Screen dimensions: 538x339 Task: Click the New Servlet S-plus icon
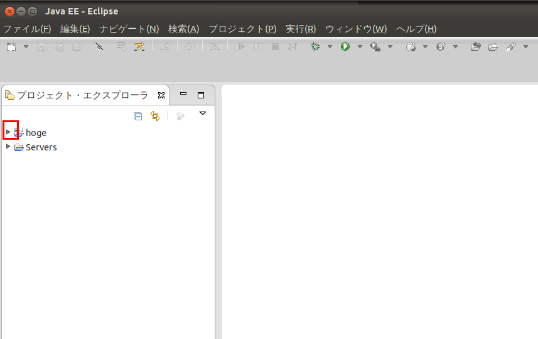coord(441,46)
